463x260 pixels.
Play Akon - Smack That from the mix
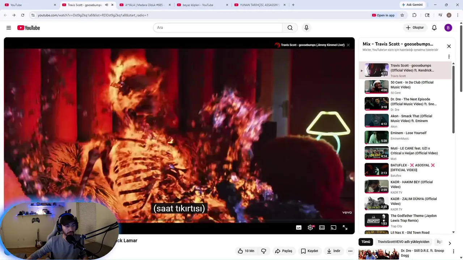click(405, 121)
